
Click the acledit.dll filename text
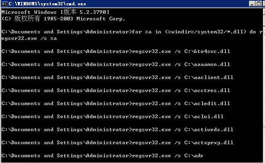click(212, 104)
